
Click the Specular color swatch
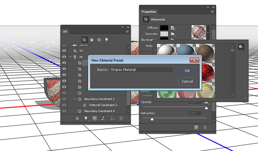pyautogui.click(x=164, y=34)
